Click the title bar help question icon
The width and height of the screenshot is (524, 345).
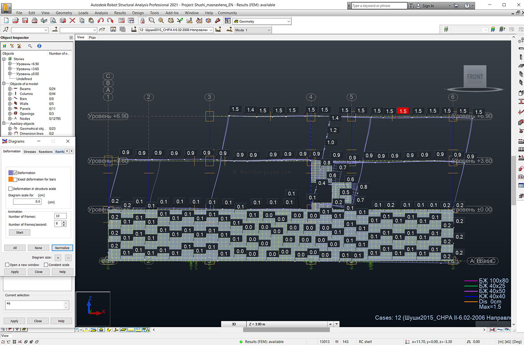pos(467,6)
